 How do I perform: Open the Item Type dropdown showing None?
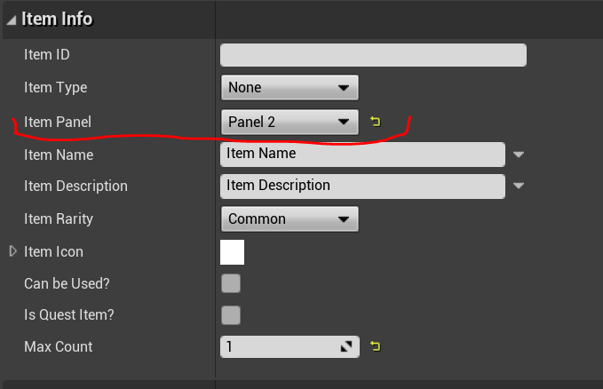289,88
